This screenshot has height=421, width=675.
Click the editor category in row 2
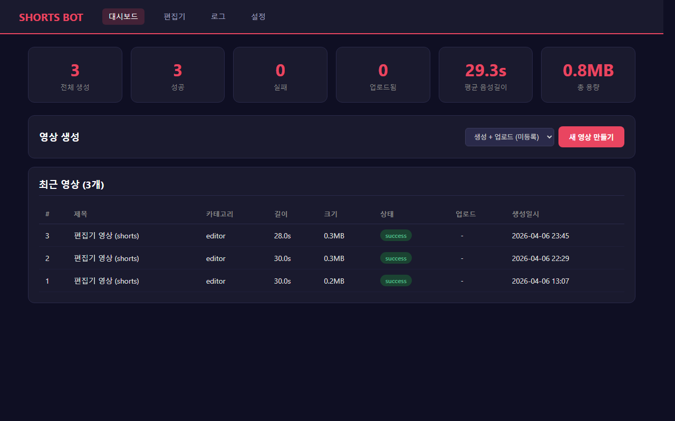[x=216, y=258]
